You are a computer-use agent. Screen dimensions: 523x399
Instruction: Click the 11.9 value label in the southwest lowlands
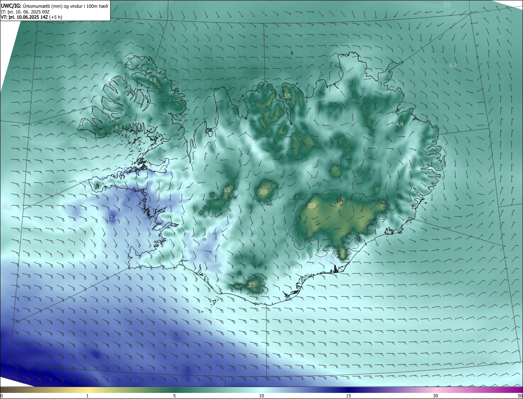click(207, 257)
